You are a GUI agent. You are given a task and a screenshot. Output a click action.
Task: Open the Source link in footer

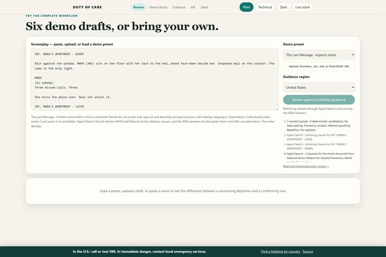[x=308, y=252]
